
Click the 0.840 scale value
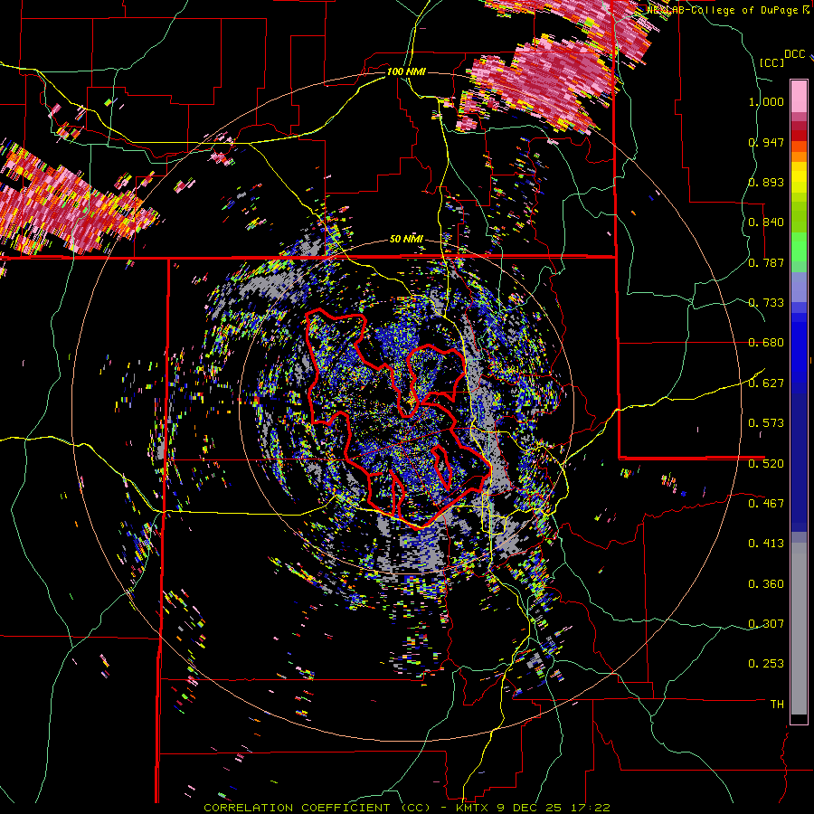click(766, 222)
